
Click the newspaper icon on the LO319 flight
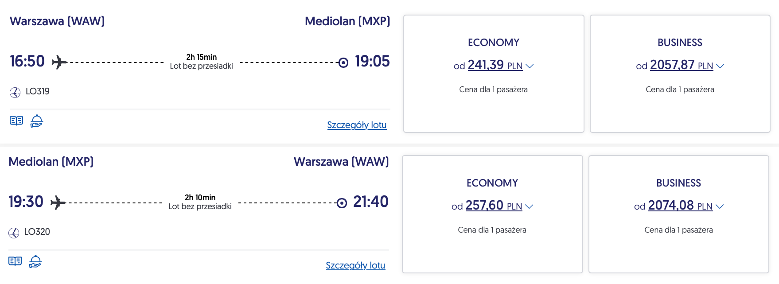pyautogui.click(x=16, y=121)
